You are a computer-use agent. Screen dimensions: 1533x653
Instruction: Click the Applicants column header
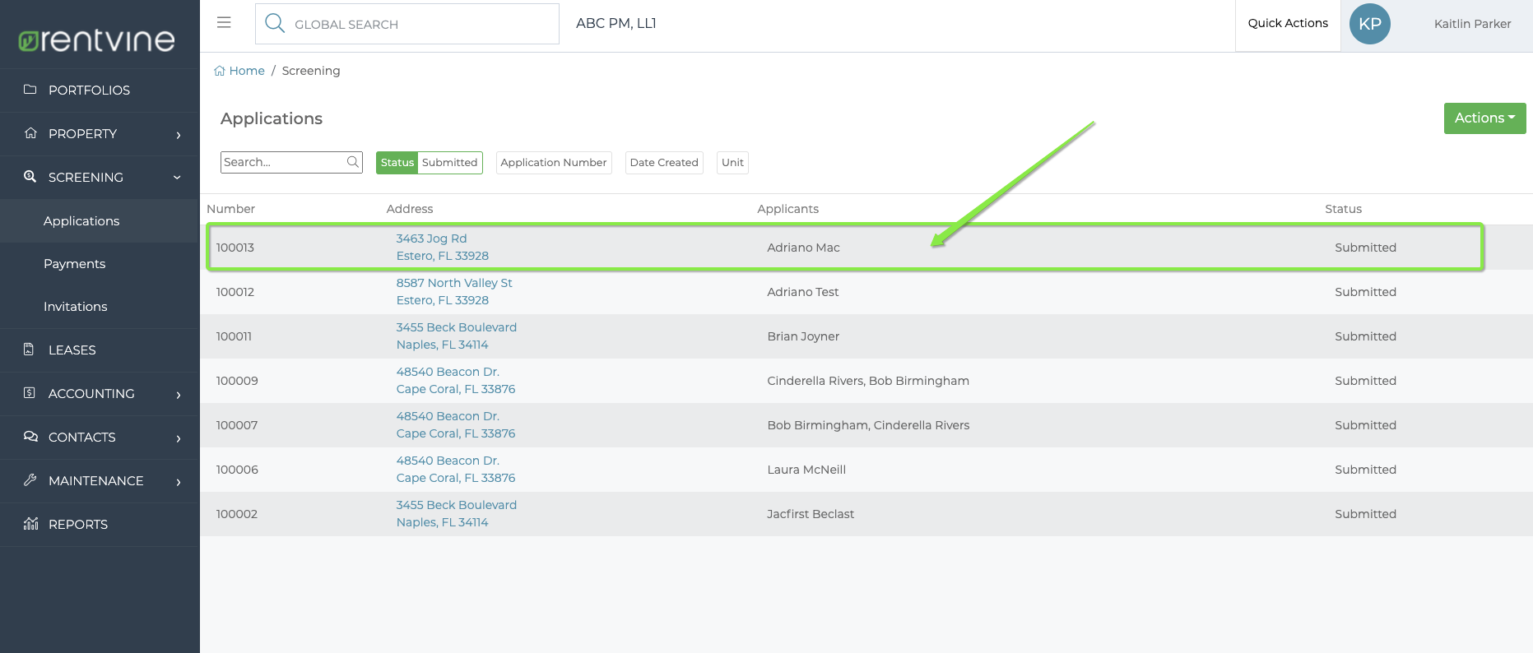click(787, 209)
